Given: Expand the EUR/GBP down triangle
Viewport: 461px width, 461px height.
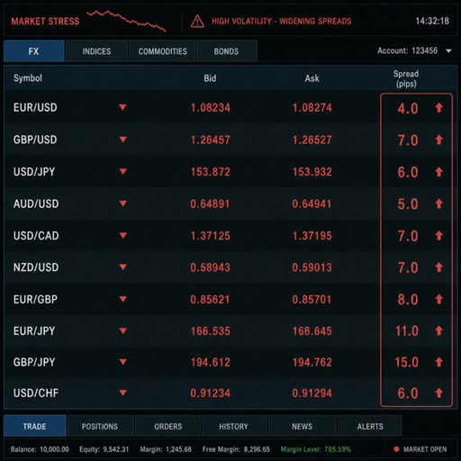Looking at the screenshot, I should tap(122, 299).
